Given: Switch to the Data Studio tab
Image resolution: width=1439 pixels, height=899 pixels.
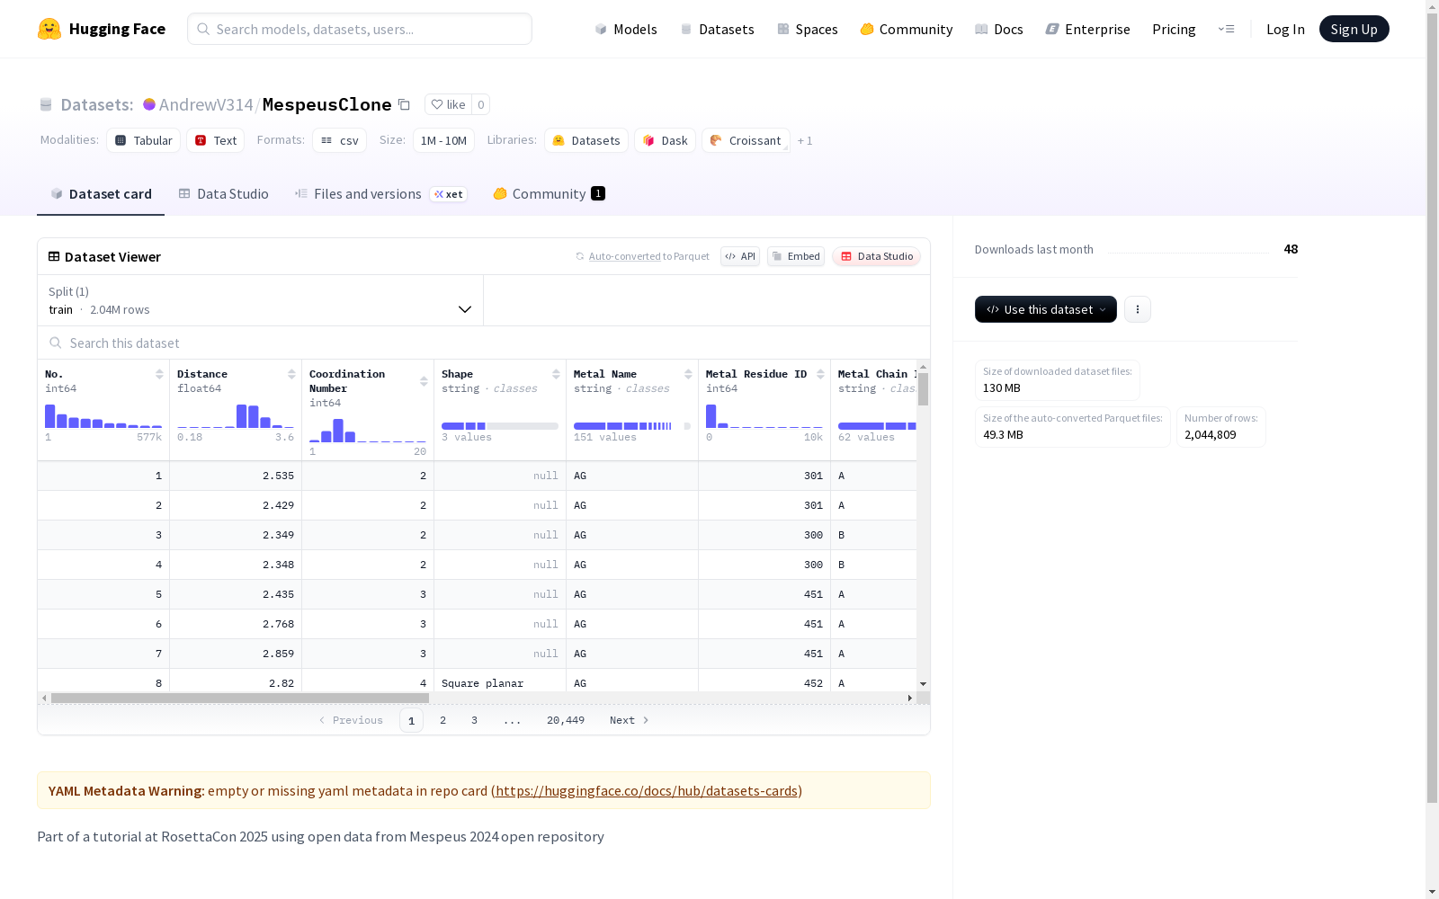Looking at the screenshot, I should (224, 194).
